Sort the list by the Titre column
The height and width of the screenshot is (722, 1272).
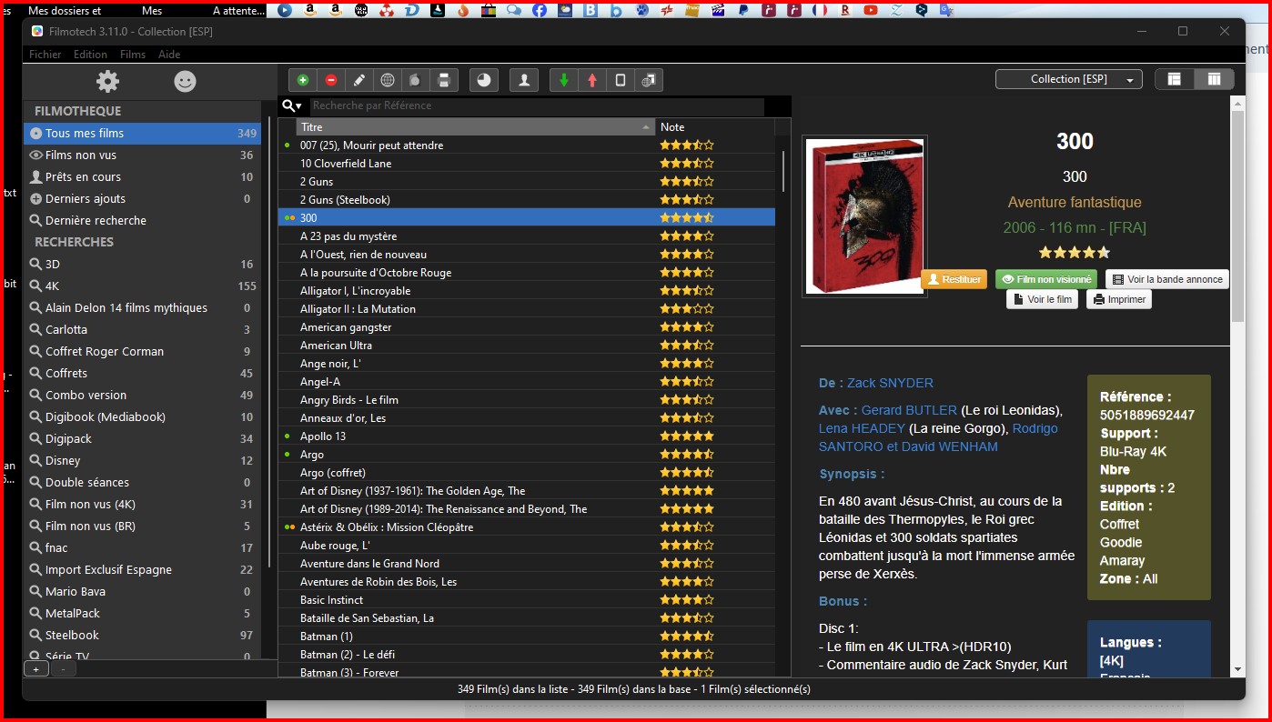click(475, 127)
